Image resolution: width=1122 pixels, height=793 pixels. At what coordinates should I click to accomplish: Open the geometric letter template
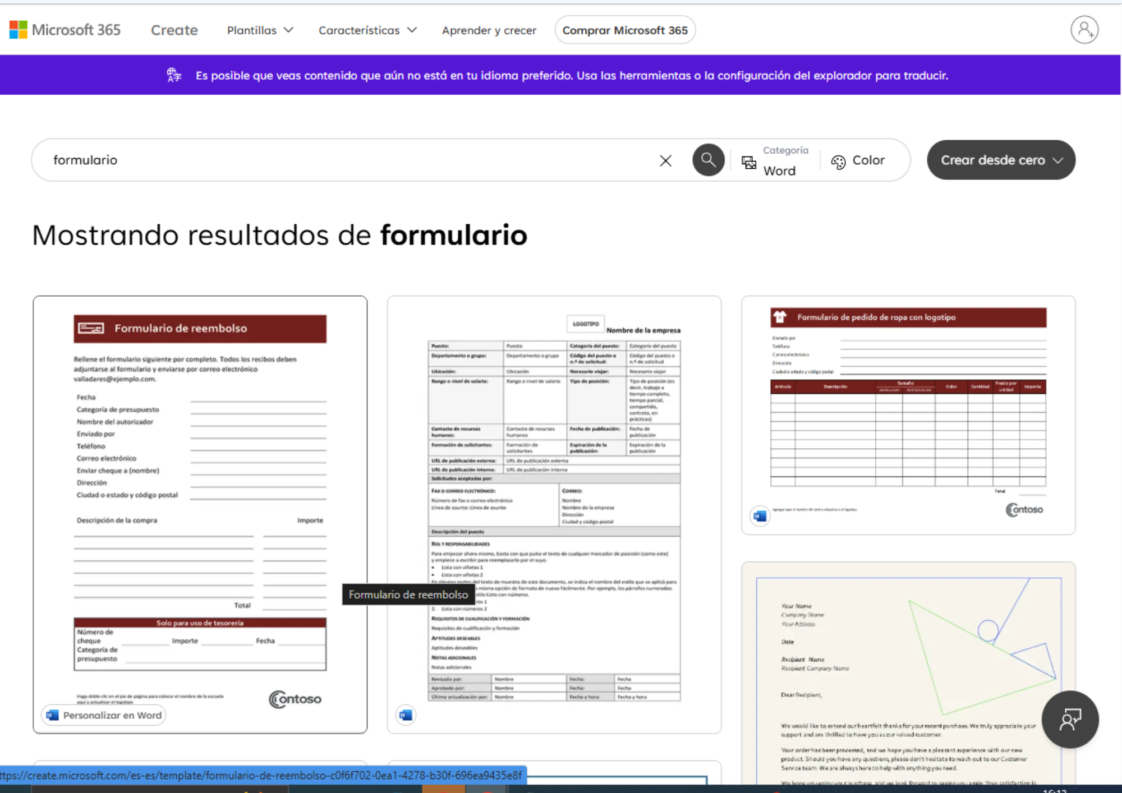click(x=908, y=673)
